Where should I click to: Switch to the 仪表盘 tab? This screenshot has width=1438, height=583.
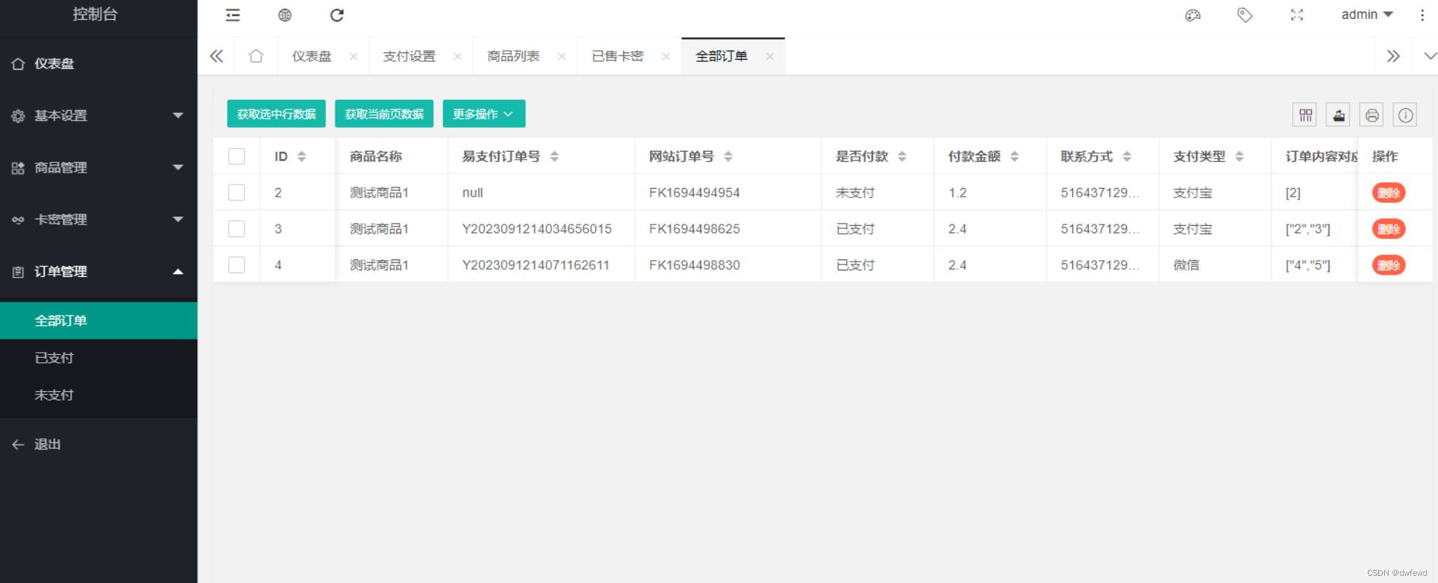pyautogui.click(x=312, y=56)
